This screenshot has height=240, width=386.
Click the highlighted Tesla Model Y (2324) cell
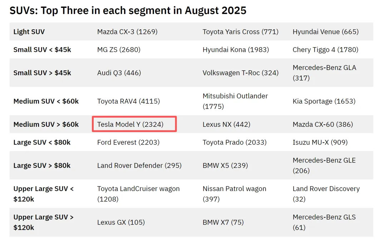click(134, 124)
